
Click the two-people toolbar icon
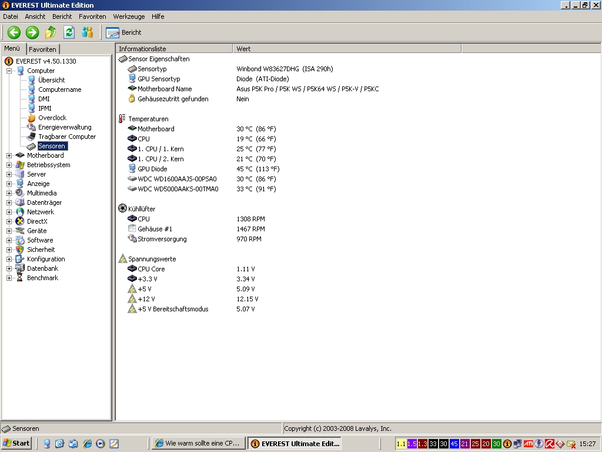click(x=87, y=32)
